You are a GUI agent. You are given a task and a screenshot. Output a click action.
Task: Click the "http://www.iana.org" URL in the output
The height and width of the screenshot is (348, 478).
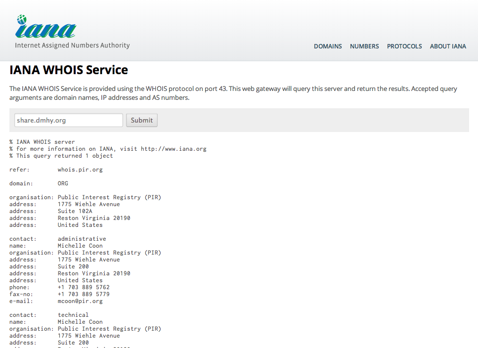(174, 149)
